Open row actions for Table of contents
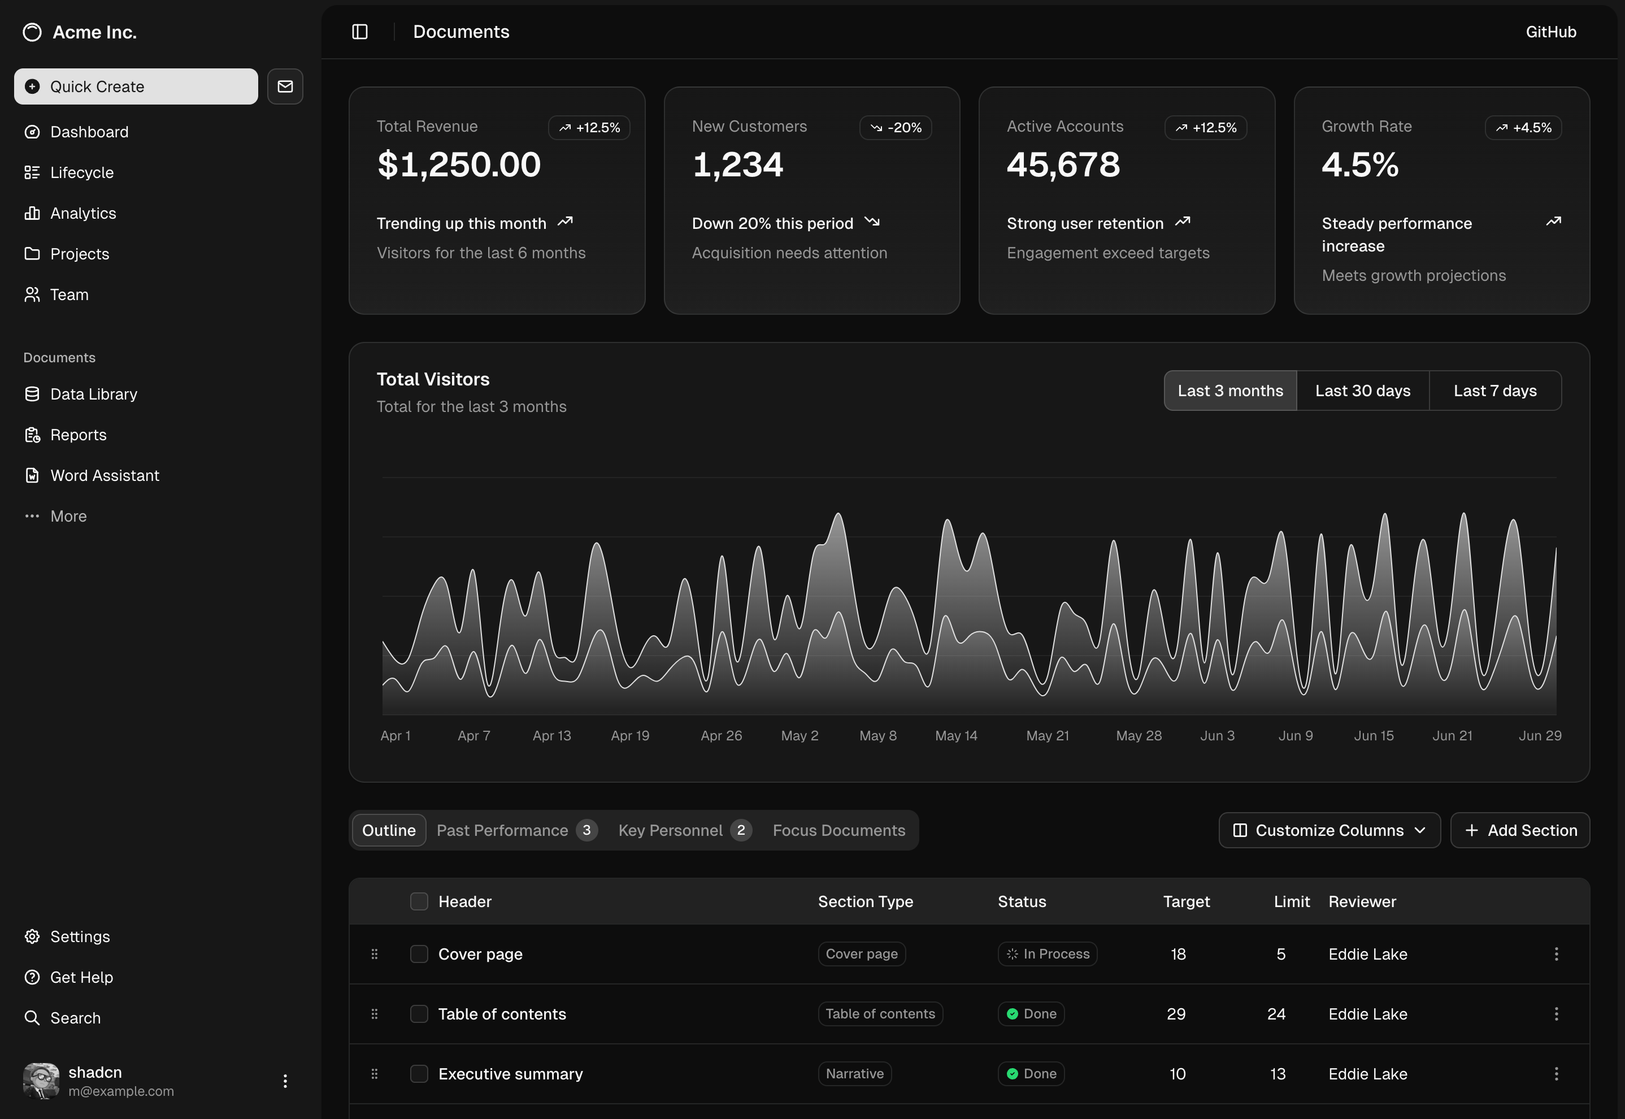The width and height of the screenshot is (1625, 1119). (x=1556, y=1014)
